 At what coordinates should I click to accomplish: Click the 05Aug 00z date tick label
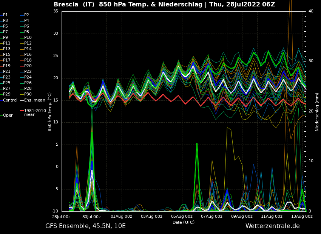tap(182, 217)
